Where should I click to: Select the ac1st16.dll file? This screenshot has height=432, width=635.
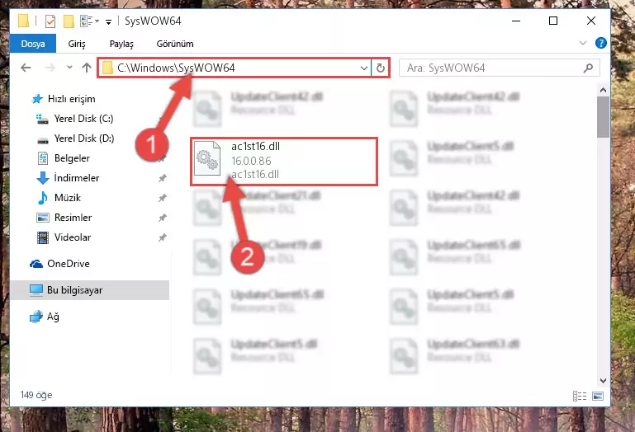pos(284,161)
